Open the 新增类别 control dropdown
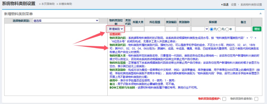The width and height of the screenshot is (267, 104). [116, 29]
